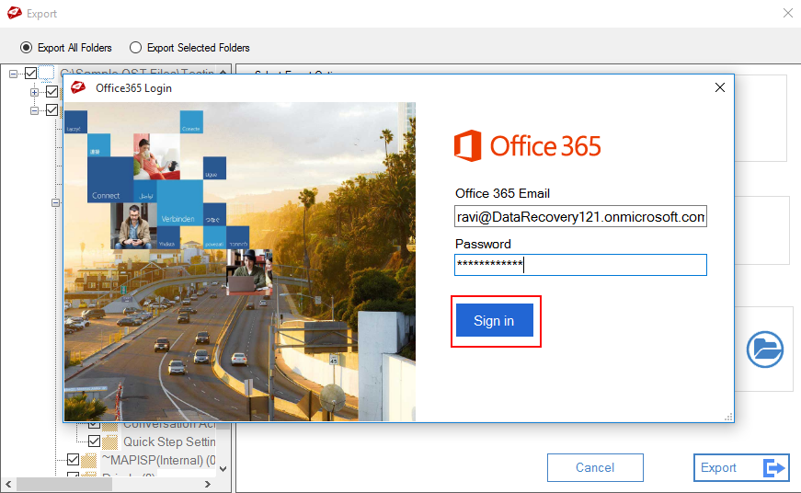This screenshot has height=493, width=801.
Task: Focus the Password input field
Action: tap(580, 265)
